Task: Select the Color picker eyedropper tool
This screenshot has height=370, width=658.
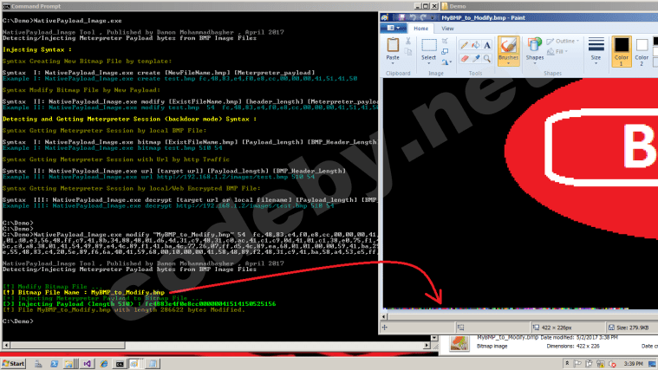Action: (475, 59)
